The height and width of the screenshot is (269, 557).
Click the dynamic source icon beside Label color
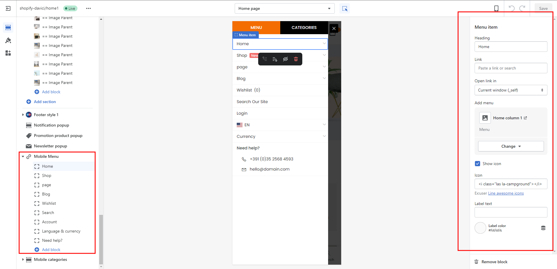[x=543, y=228]
